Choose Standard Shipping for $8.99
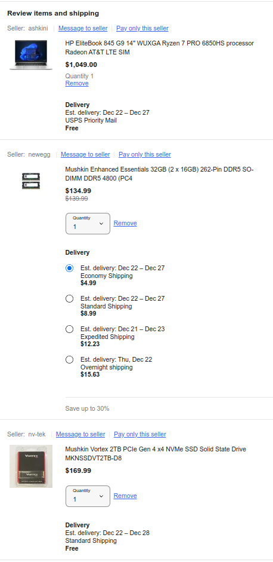 (x=69, y=298)
